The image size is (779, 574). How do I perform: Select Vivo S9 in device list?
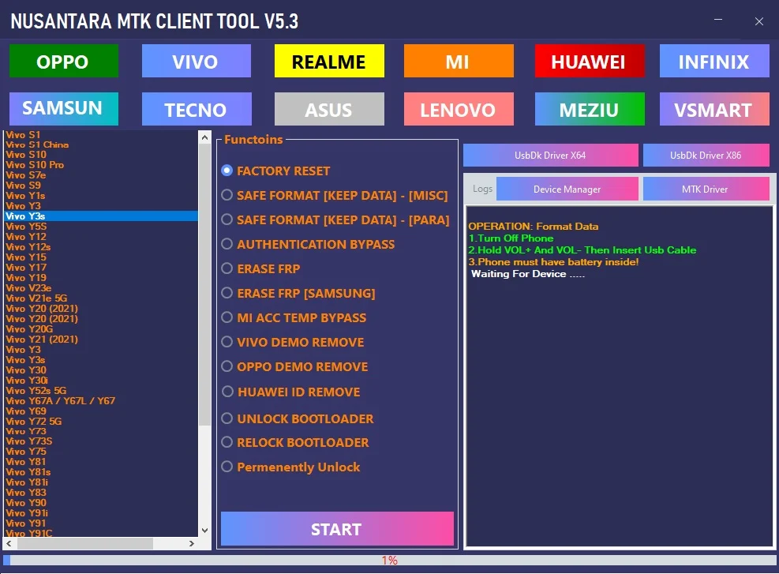pos(101,186)
